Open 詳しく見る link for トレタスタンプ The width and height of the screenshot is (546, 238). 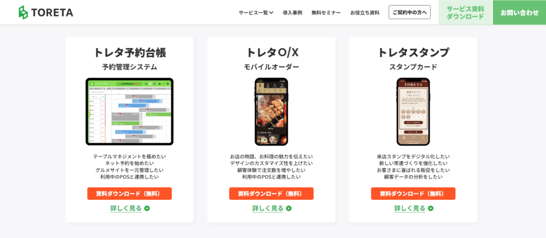click(x=410, y=208)
